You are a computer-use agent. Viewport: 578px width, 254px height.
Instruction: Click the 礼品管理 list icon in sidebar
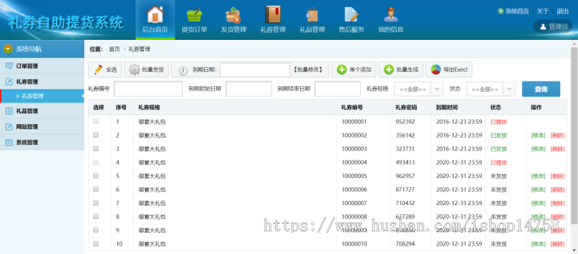(x=9, y=111)
